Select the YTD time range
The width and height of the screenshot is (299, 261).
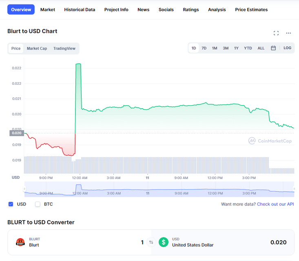point(248,48)
